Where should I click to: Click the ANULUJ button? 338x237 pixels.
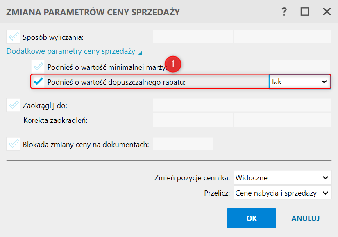tap(306, 218)
